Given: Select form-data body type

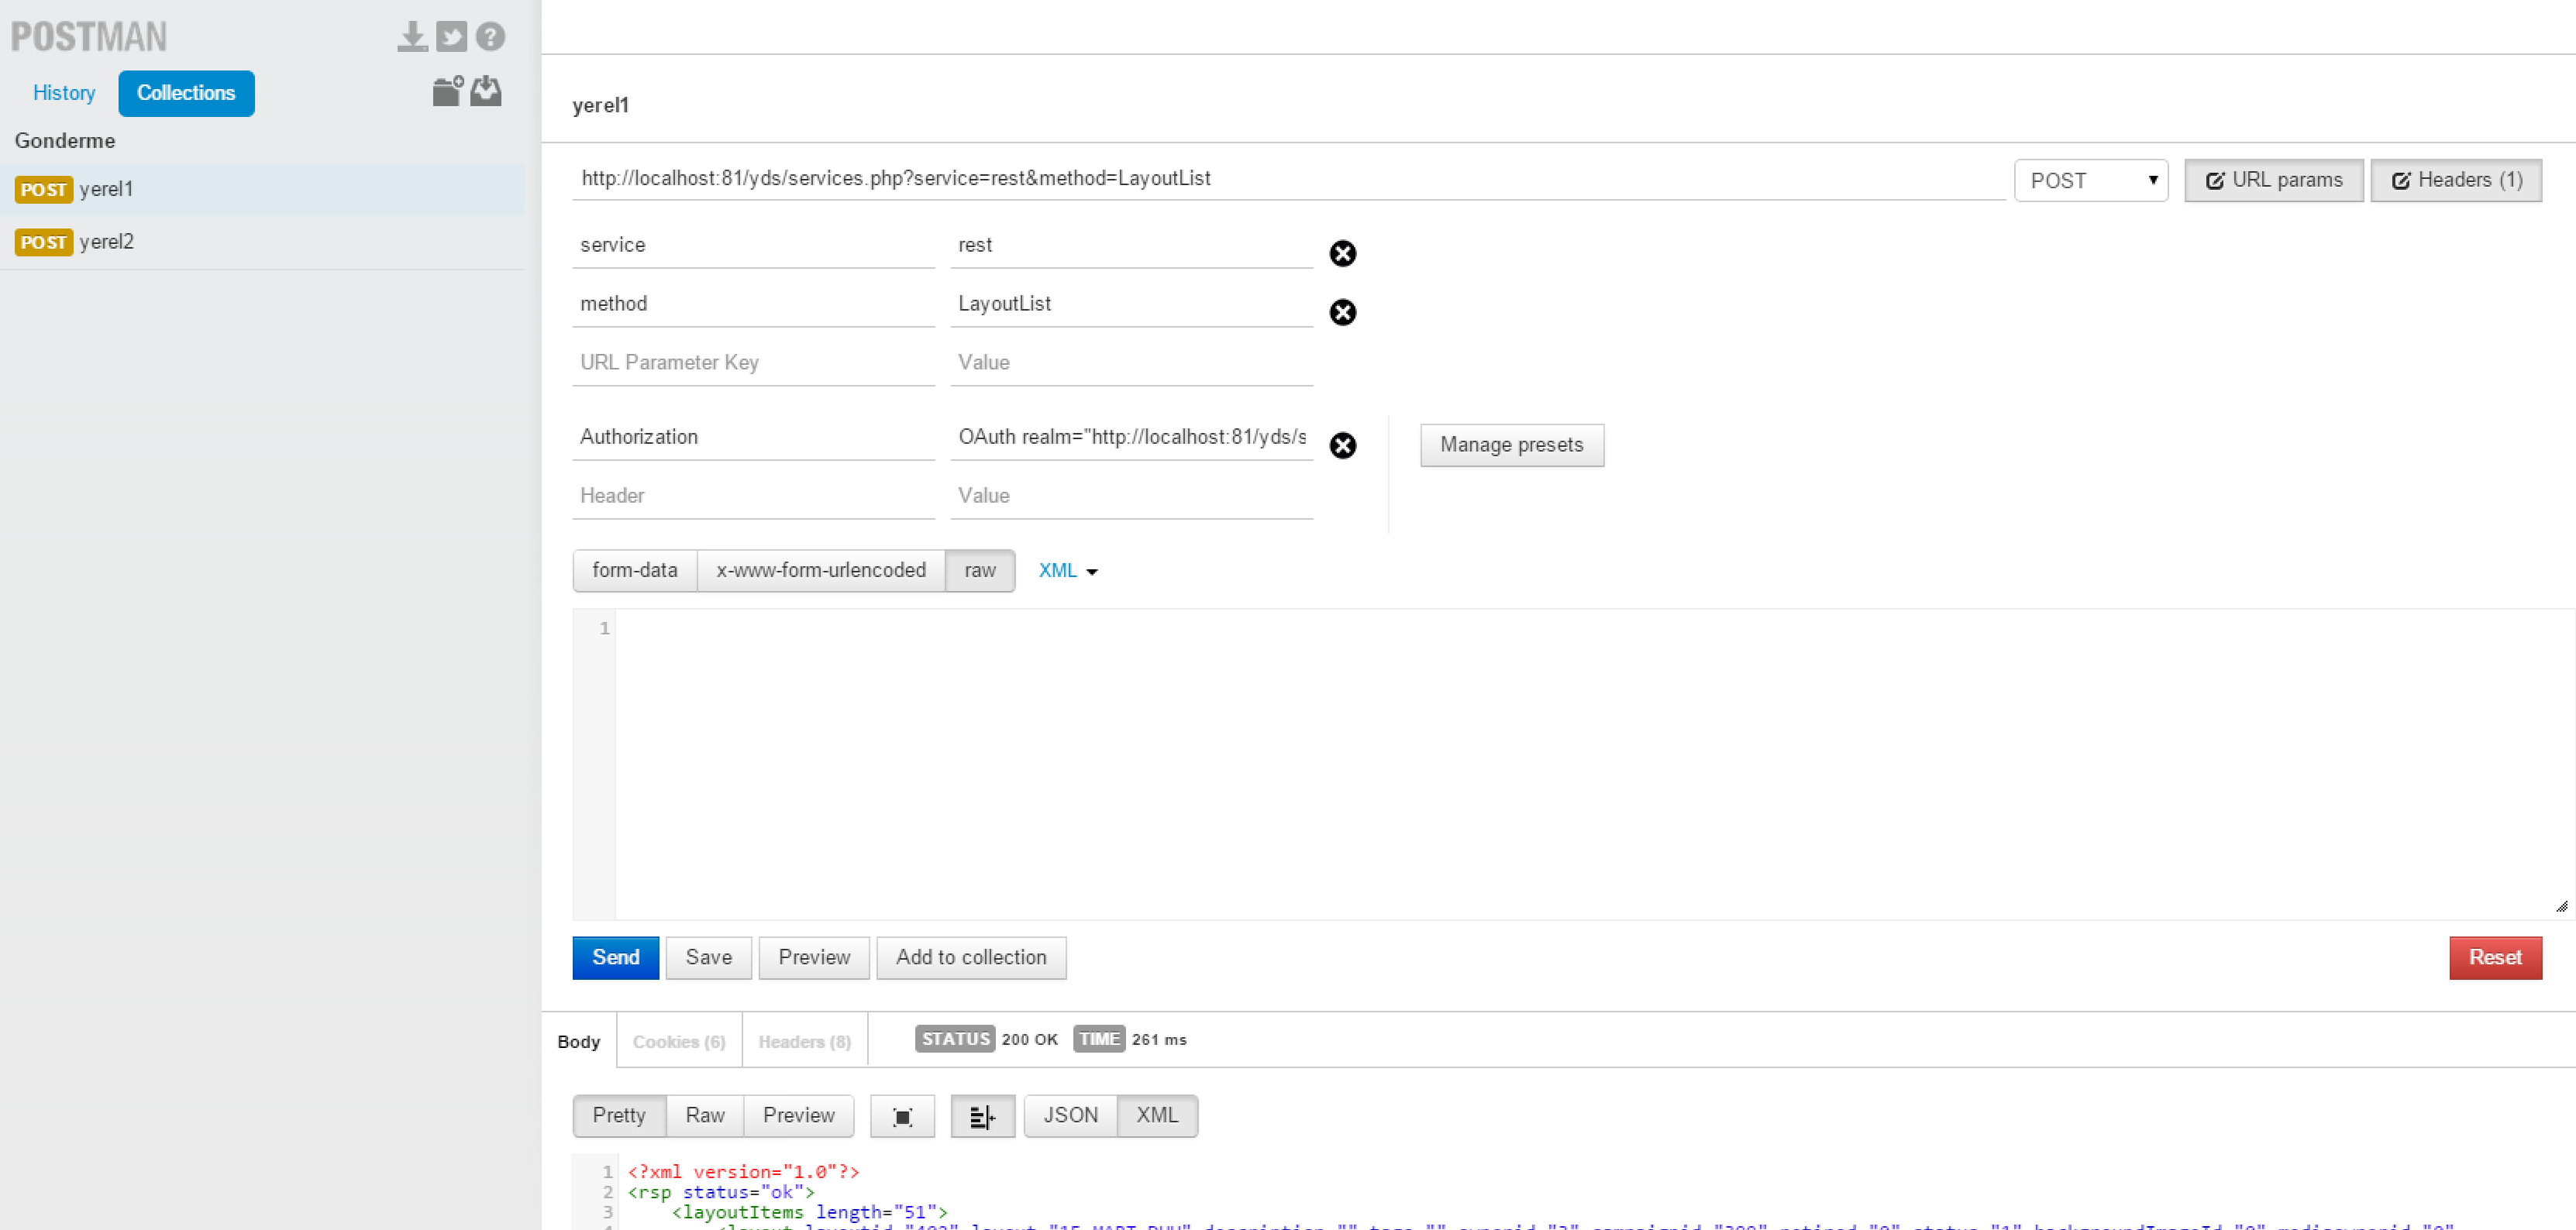Looking at the screenshot, I should pos(635,571).
